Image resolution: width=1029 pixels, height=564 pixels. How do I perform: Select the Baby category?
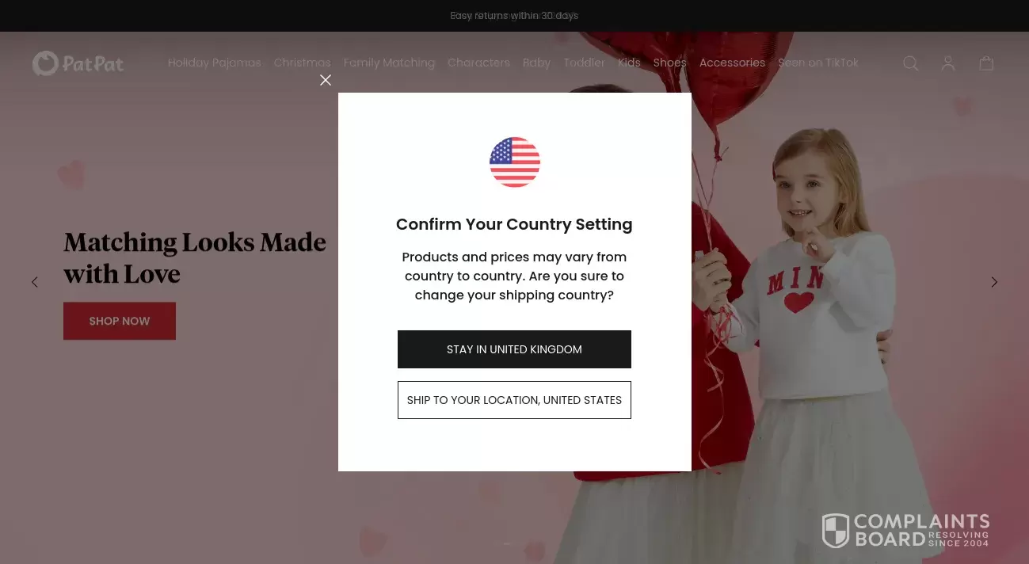click(536, 63)
